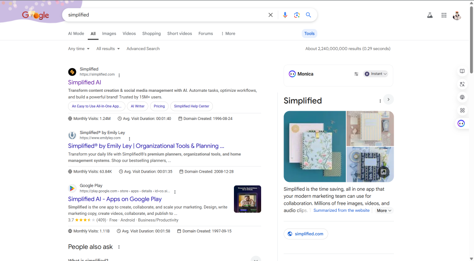Open the Any time filter dropdown
The width and height of the screenshot is (474, 261).
[x=79, y=49]
